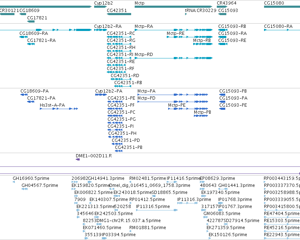This screenshot has height=240, width=300.
Task: Select the CG18609 gene label
Action: (x=30, y=10)
